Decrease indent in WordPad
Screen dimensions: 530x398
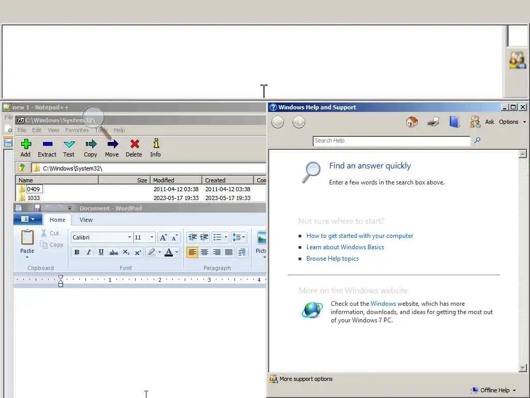pos(193,237)
